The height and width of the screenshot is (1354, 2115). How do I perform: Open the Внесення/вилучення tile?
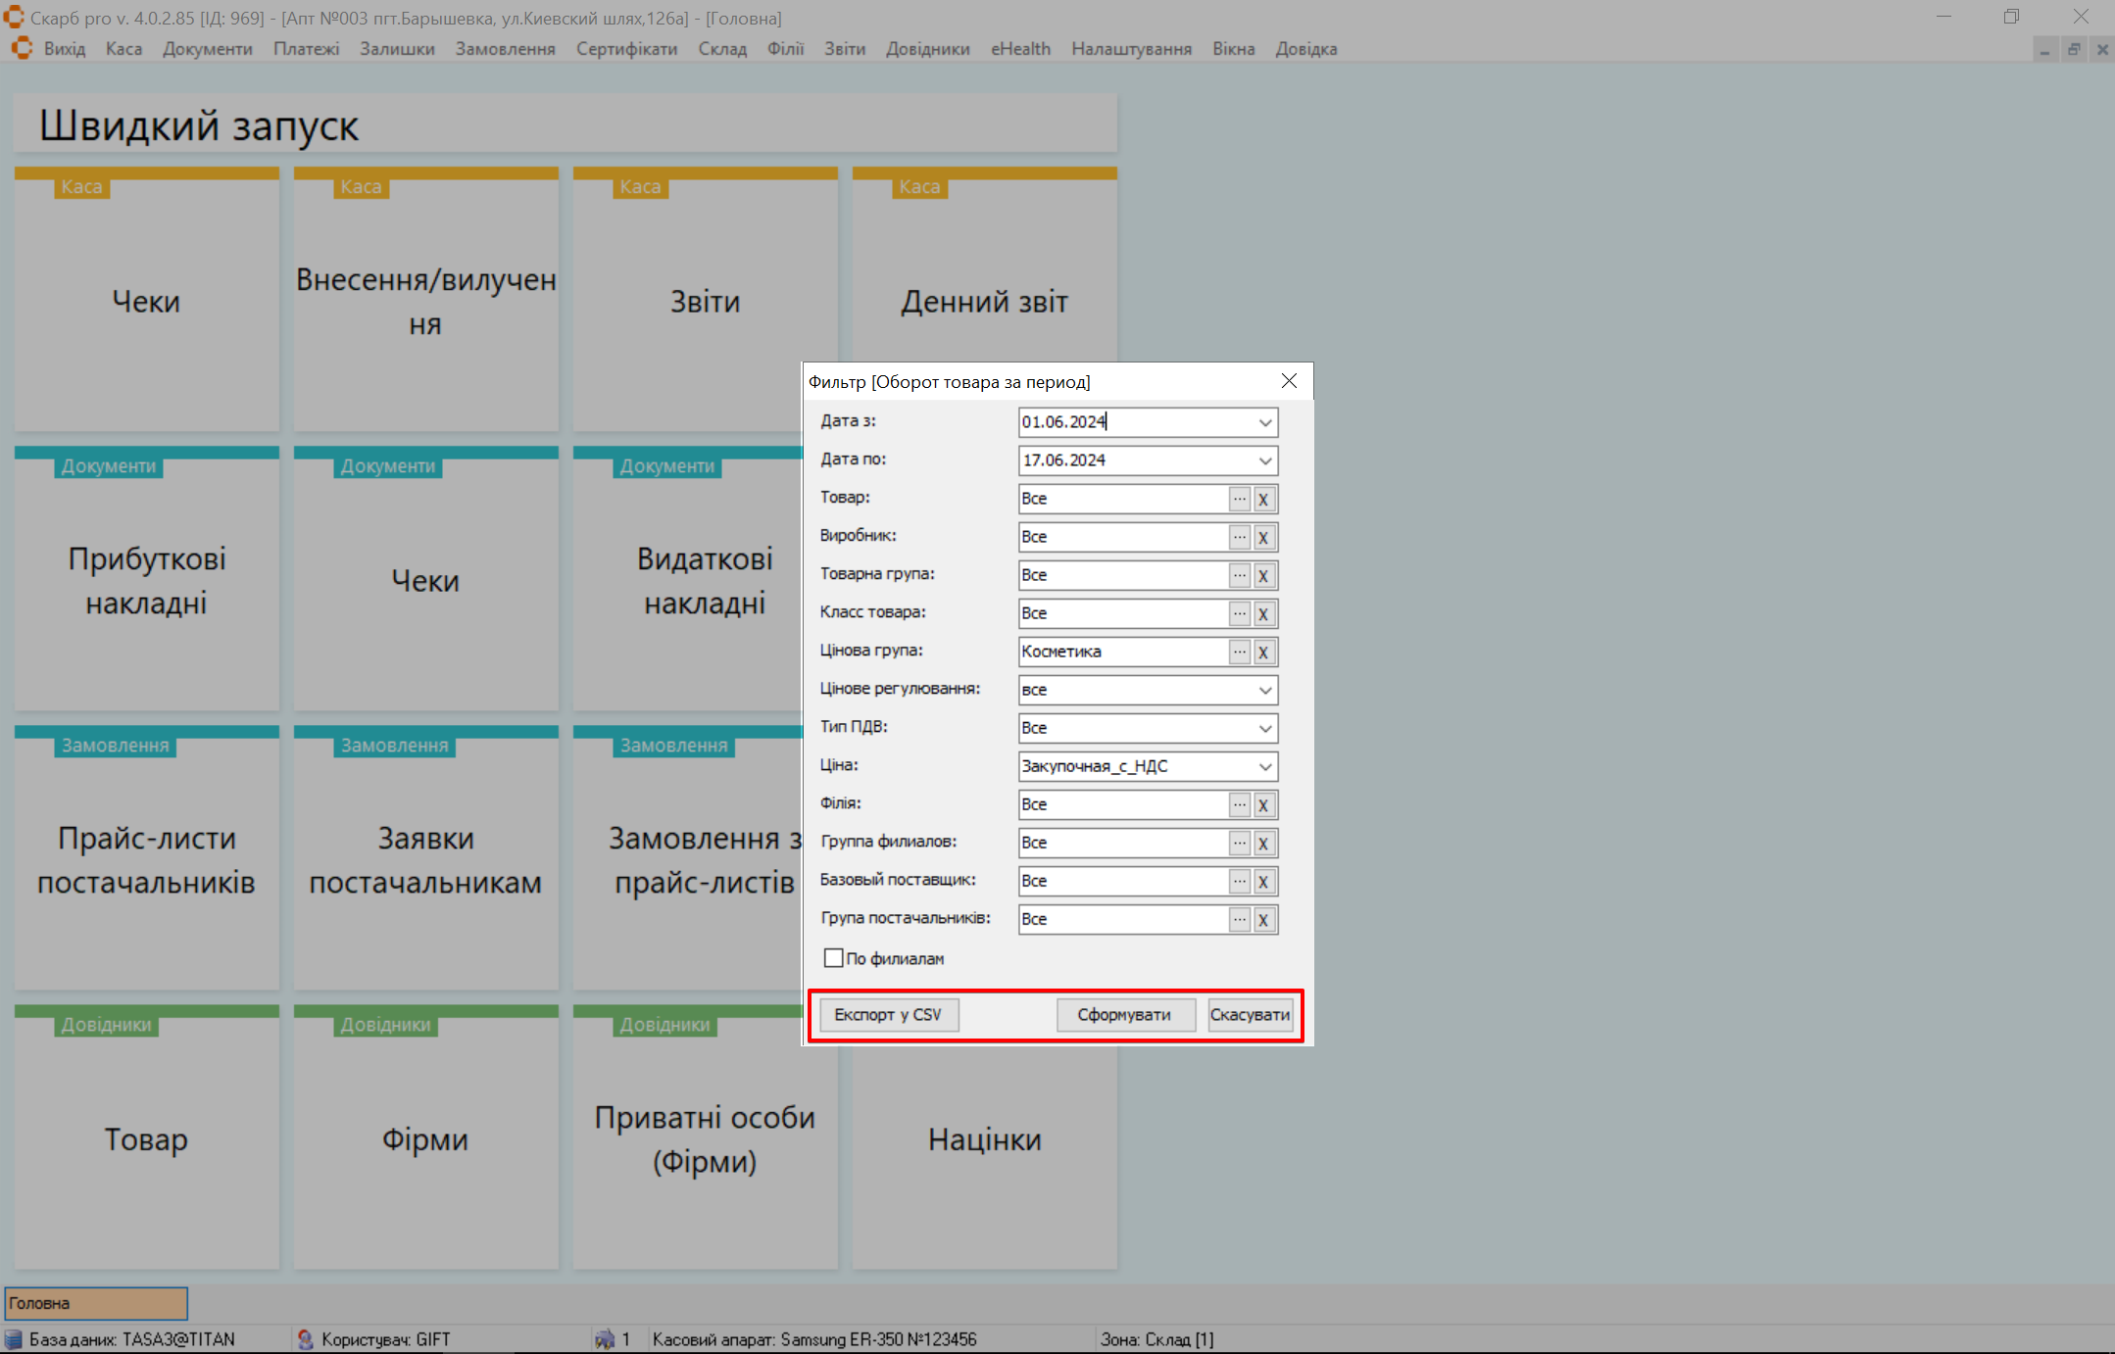pyautogui.click(x=426, y=300)
